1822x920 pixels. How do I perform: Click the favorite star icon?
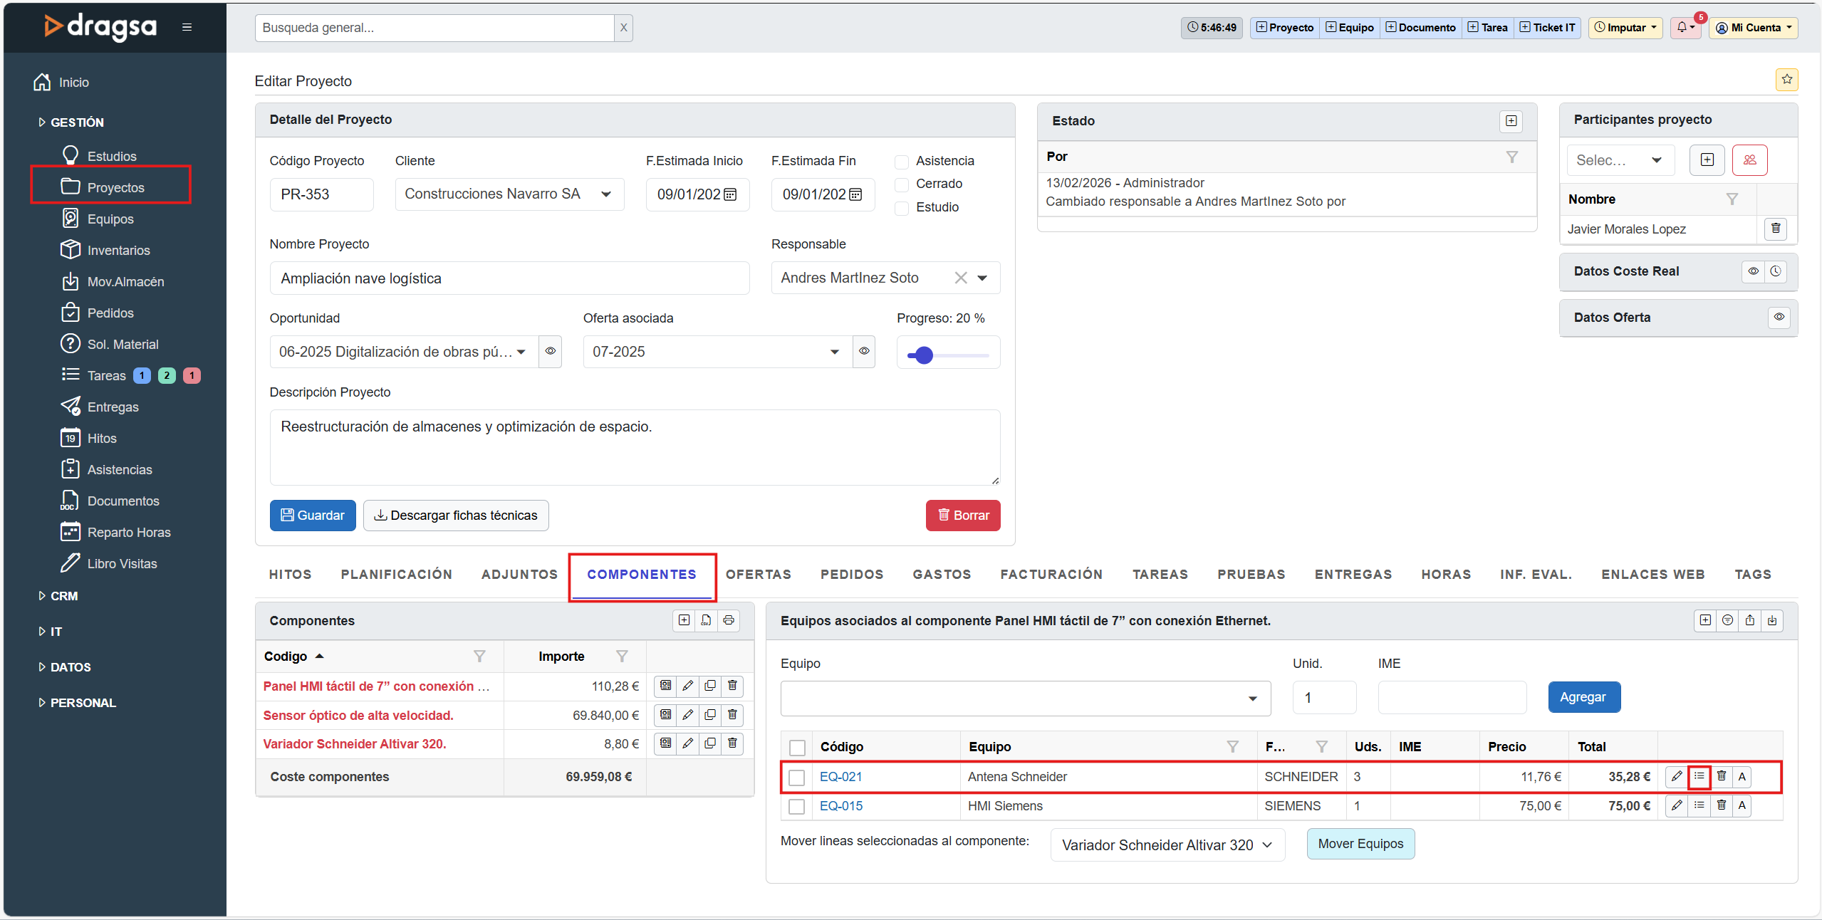coord(1786,80)
